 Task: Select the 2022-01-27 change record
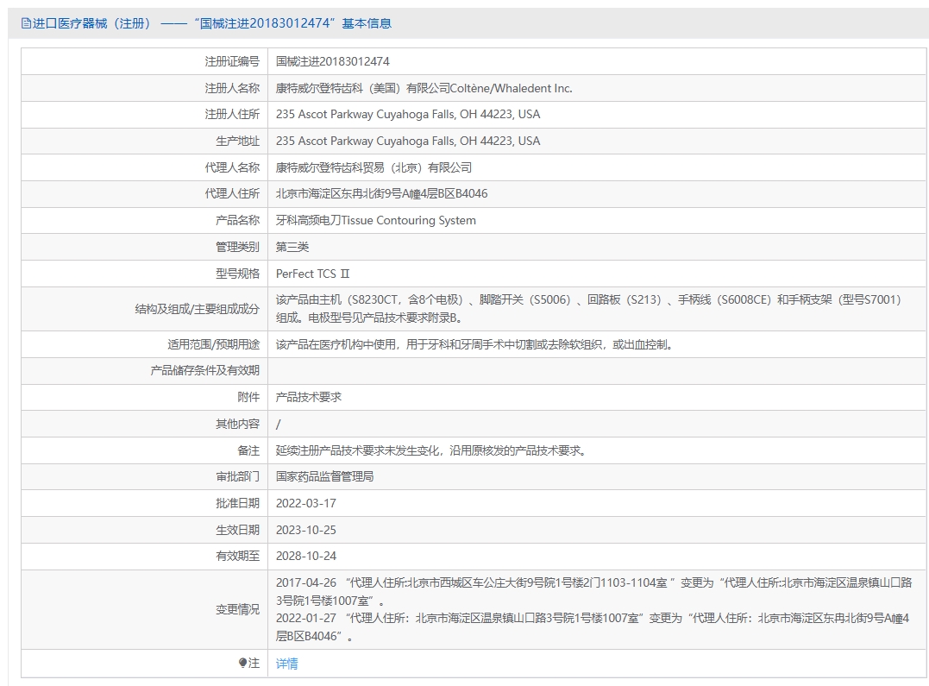(x=593, y=627)
